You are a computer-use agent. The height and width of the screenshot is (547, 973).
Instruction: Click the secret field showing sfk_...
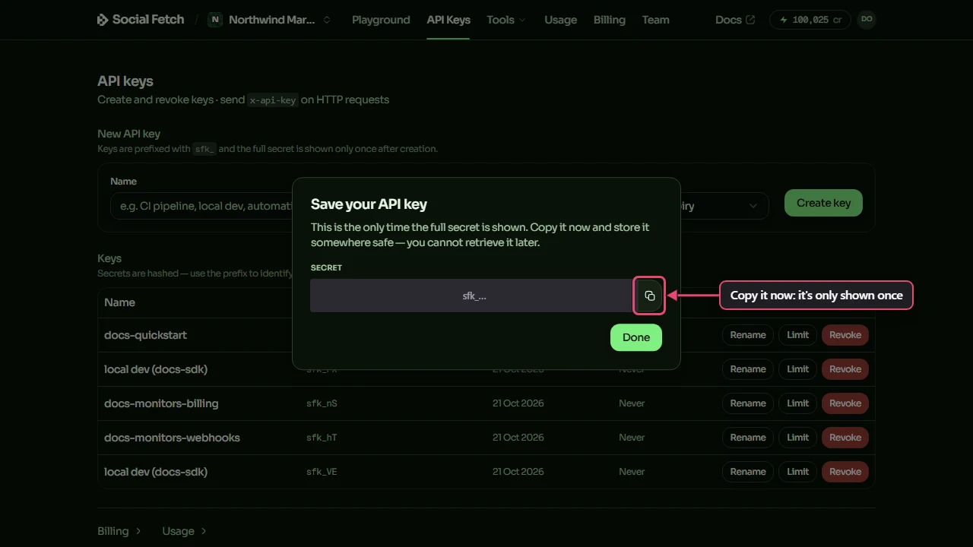pyautogui.click(x=471, y=296)
